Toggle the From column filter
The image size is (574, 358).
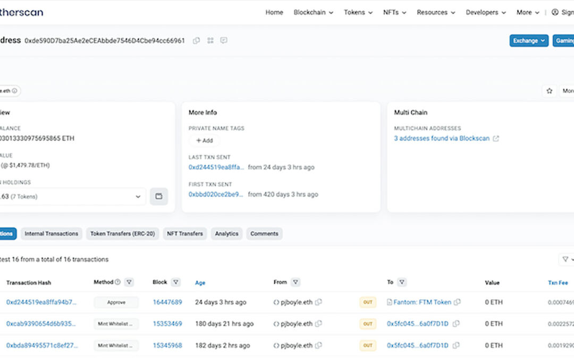click(x=295, y=282)
